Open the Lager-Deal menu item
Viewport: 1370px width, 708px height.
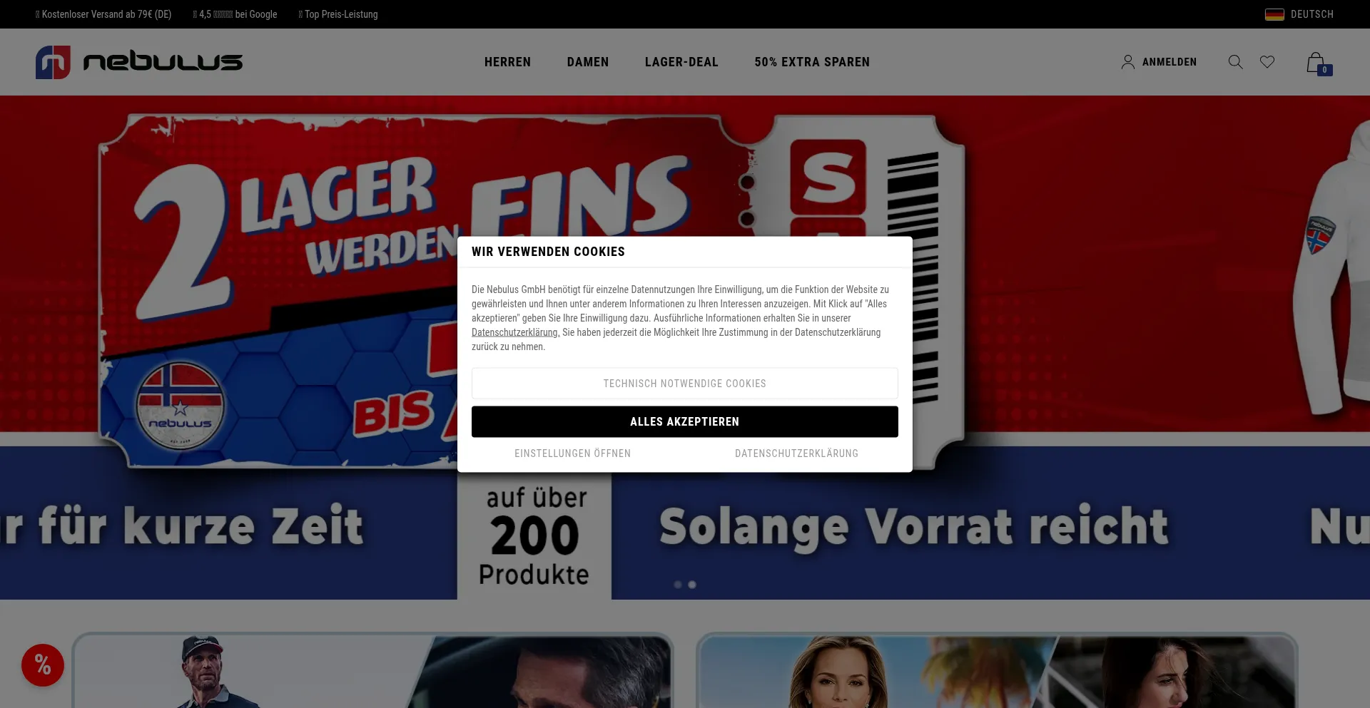coord(681,62)
